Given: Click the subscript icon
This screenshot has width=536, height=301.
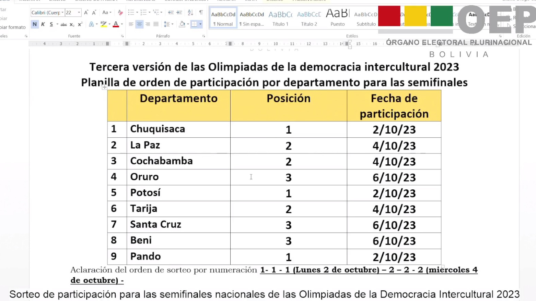Looking at the screenshot, I should 72,24.
